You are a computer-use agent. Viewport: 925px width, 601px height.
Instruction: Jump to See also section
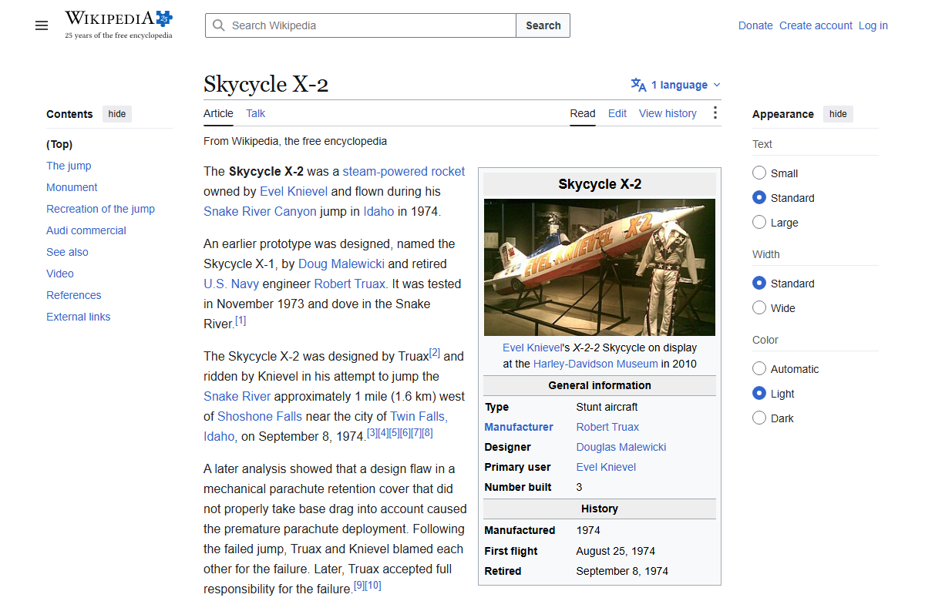tap(67, 252)
